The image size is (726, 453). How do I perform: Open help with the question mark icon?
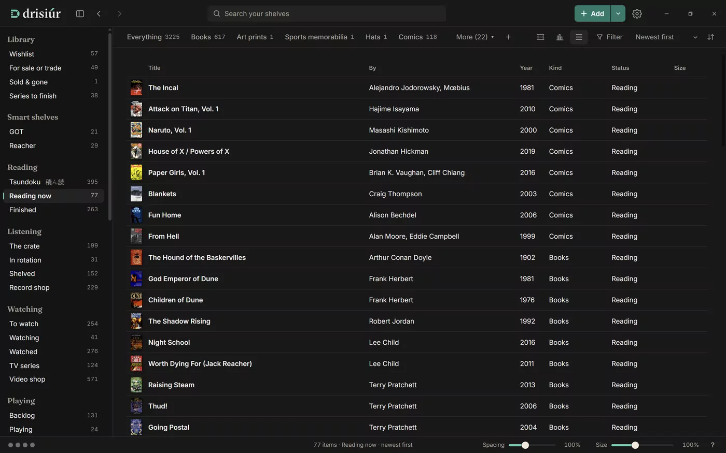point(713,445)
